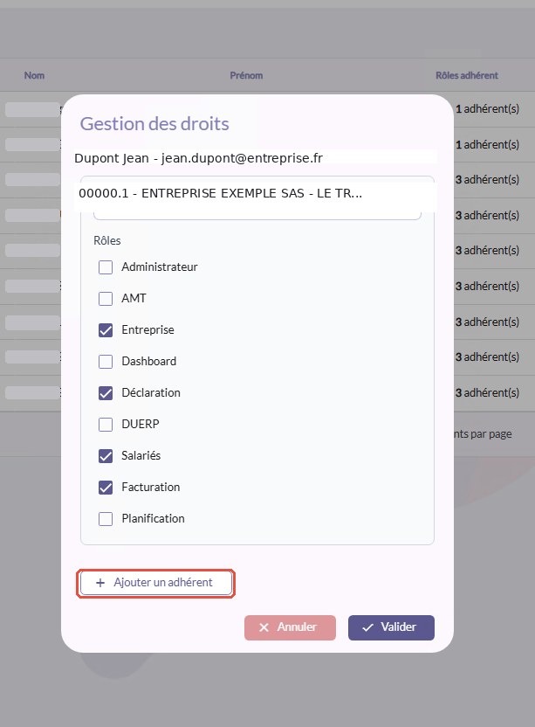
Task: Click the Dupont Jean email line
Action: coord(198,158)
